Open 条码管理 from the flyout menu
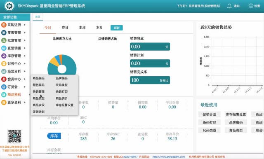This screenshot has height=159, width=264. [38, 91]
